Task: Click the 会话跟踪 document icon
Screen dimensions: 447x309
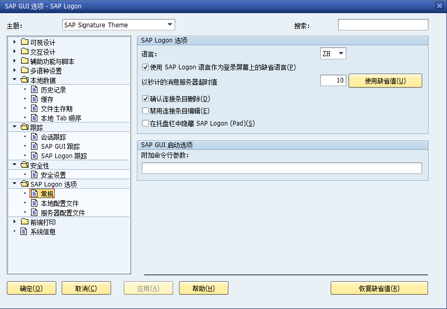Action: pos(34,137)
